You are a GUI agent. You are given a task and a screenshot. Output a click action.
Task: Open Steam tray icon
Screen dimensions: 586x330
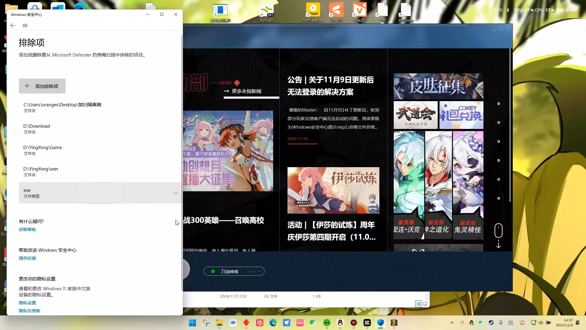coord(491,323)
